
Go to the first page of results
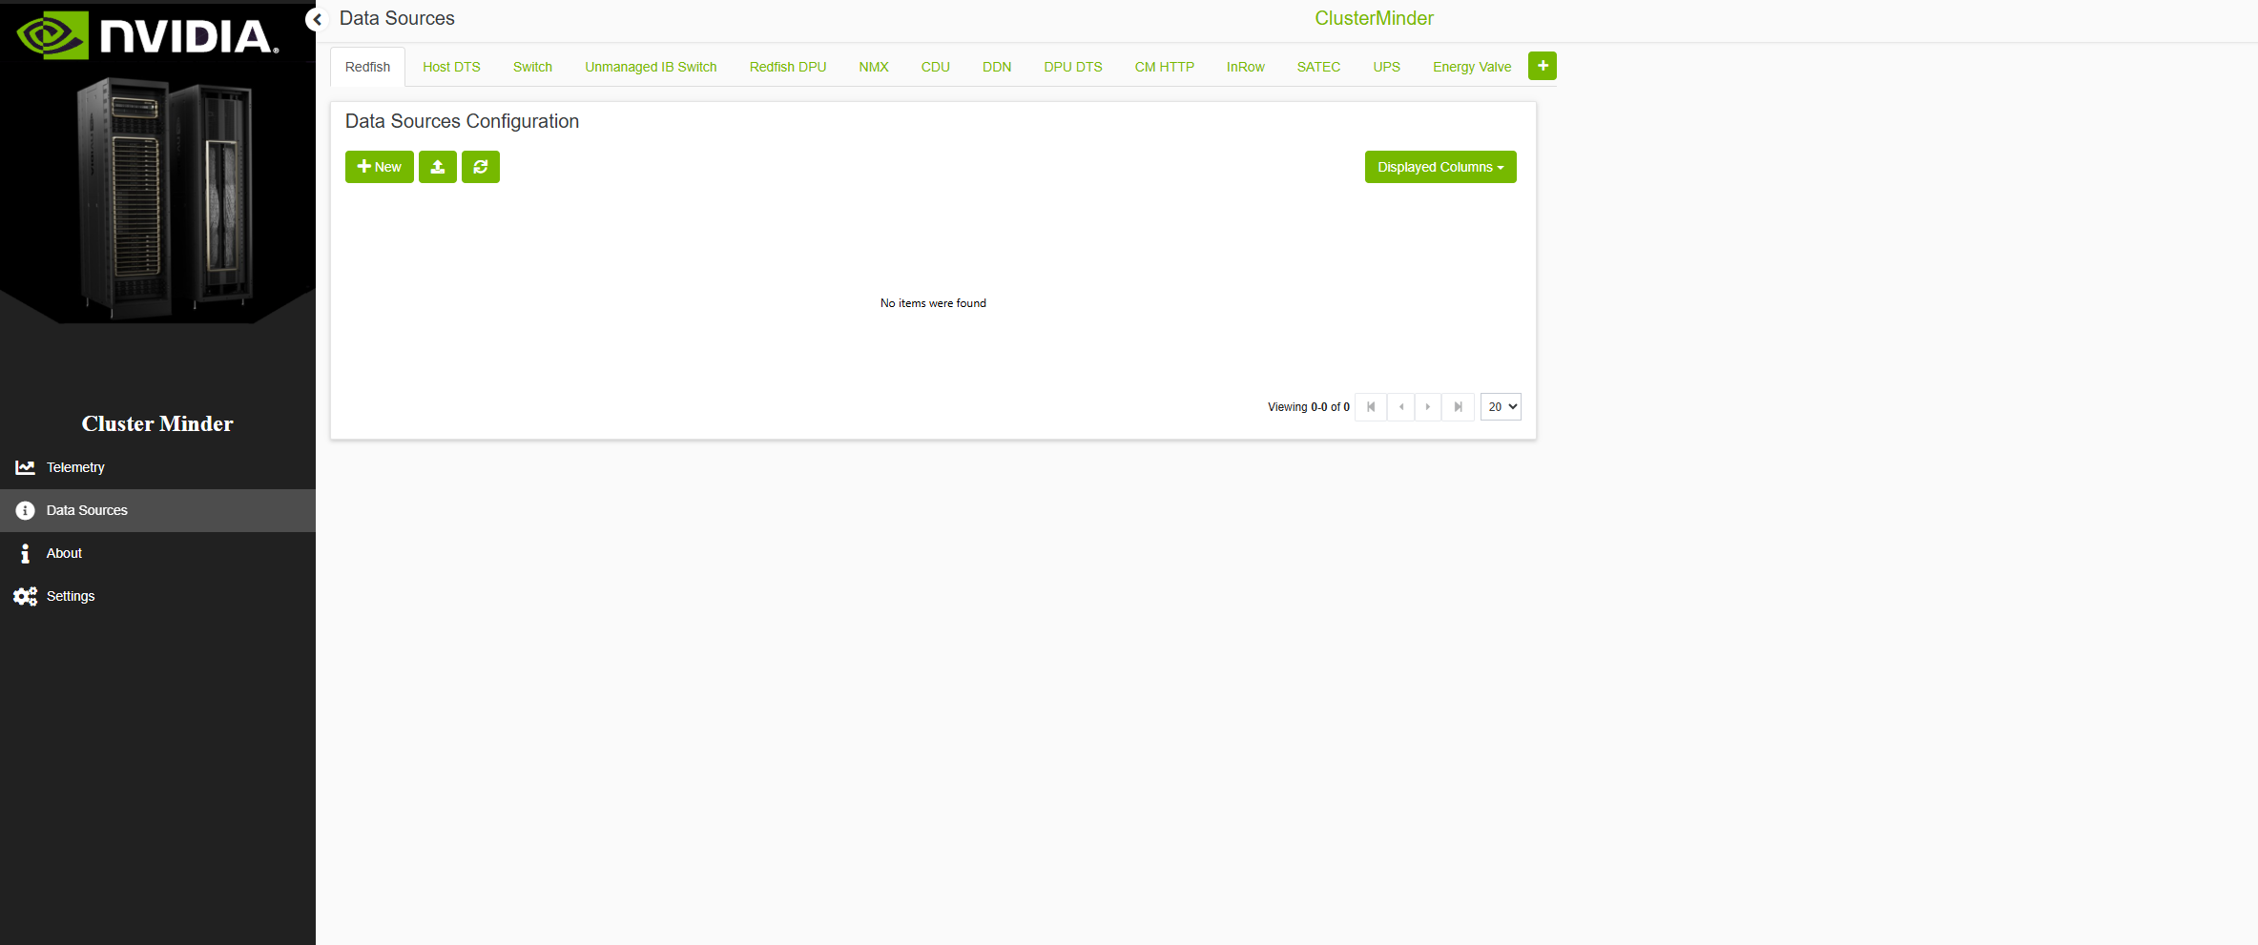[x=1371, y=407]
